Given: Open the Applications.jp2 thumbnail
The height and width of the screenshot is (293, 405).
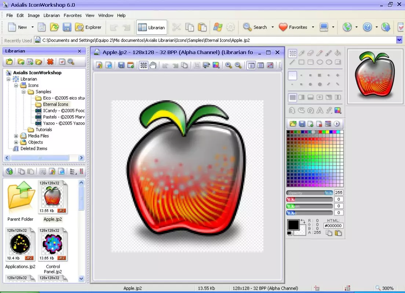Looking at the screenshot, I should 21,245.
